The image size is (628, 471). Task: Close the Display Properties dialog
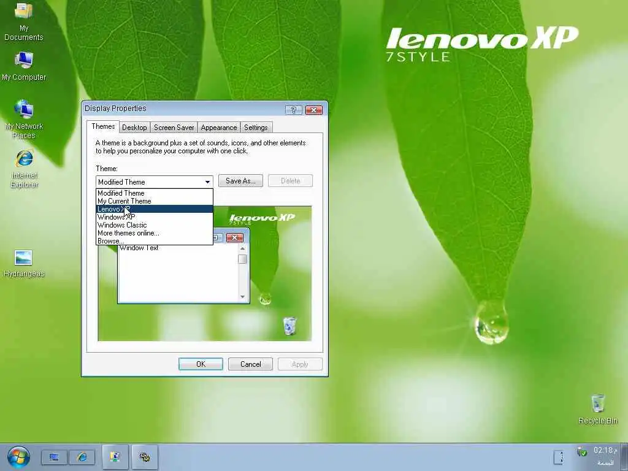click(x=314, y=110)
